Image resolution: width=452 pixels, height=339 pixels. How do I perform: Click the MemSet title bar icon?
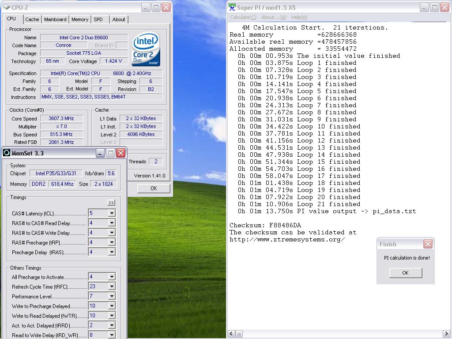point(6,153)
